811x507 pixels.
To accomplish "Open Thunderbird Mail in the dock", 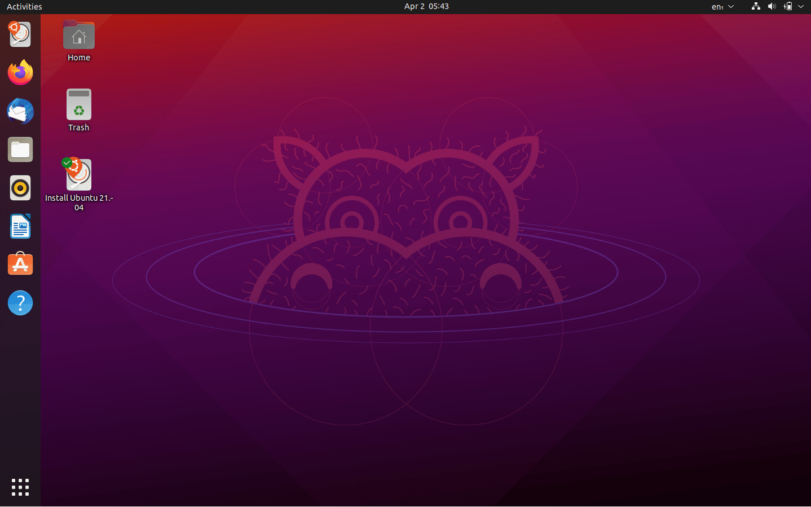I will tap(20, 111).
